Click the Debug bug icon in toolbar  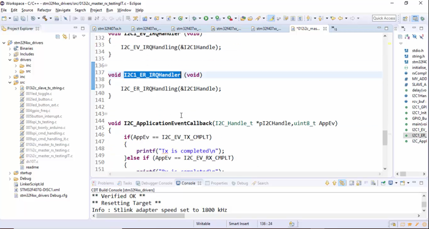click(194, 18)
